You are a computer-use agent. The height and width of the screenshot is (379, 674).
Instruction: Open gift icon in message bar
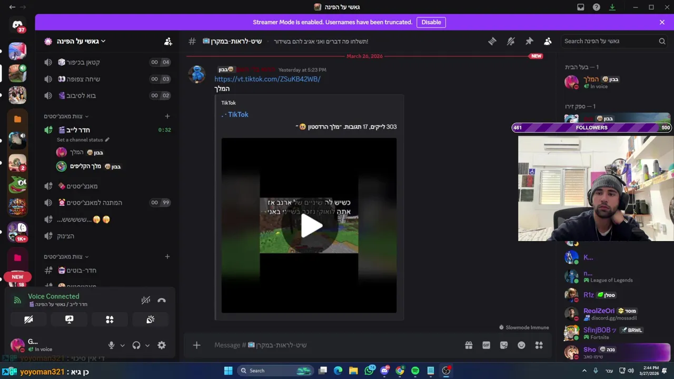tap(469, 345)
